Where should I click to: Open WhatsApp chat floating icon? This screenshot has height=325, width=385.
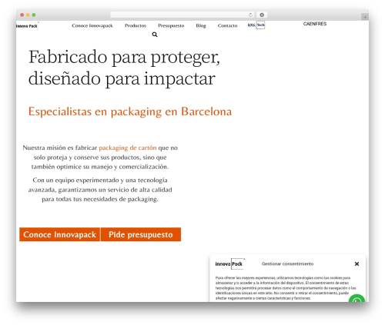[x=357, y=299]
